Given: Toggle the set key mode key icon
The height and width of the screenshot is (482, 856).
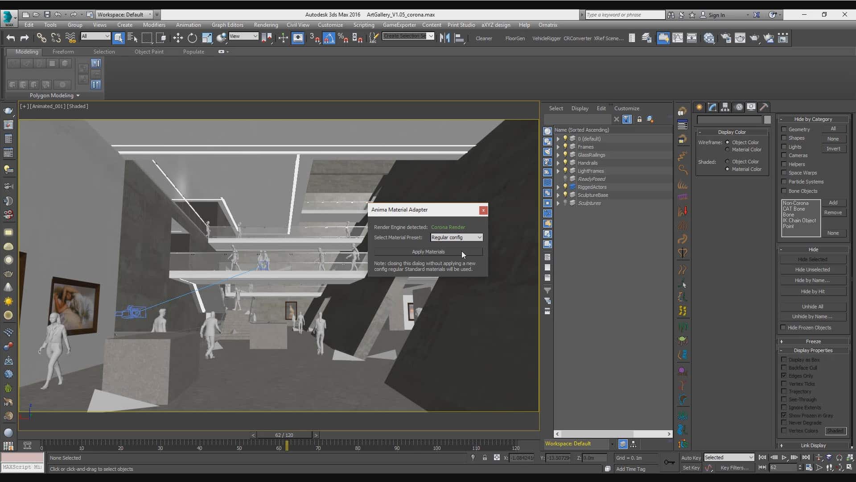Looking at the screenshot, I should coord(669,462).
